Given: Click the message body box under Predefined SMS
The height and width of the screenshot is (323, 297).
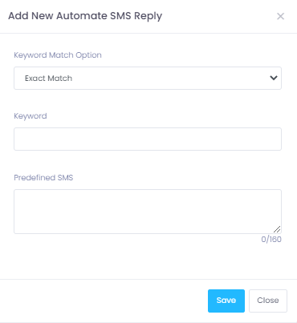Looking at the screenshot, I should 148,212.
